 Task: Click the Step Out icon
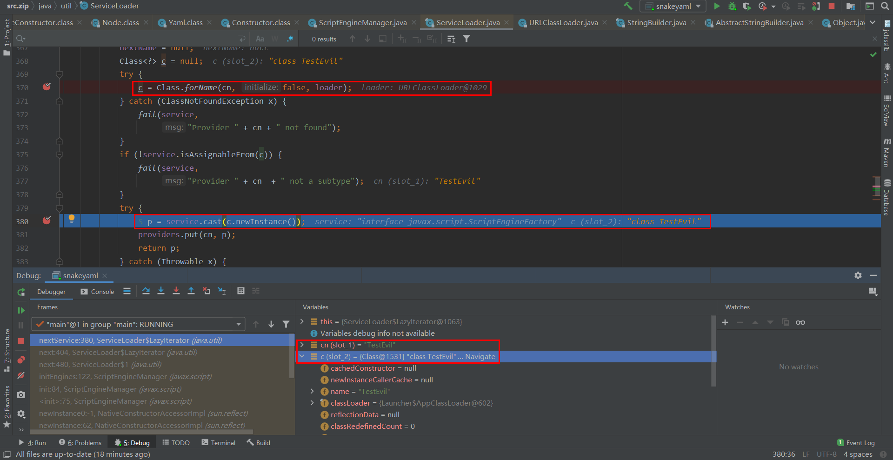(x=191, y=291)
